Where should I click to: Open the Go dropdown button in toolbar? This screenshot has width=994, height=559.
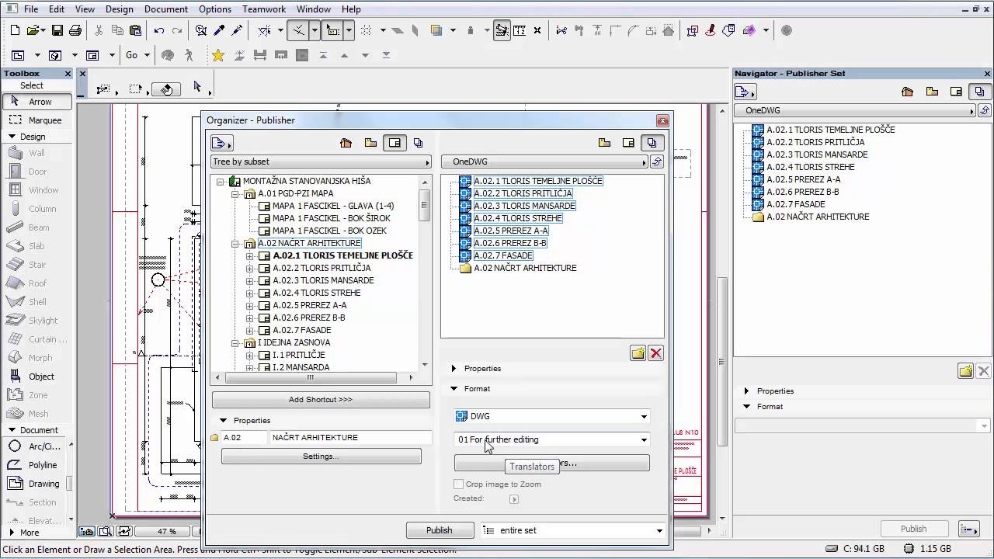pyautogui.click(x=137, y=55)
